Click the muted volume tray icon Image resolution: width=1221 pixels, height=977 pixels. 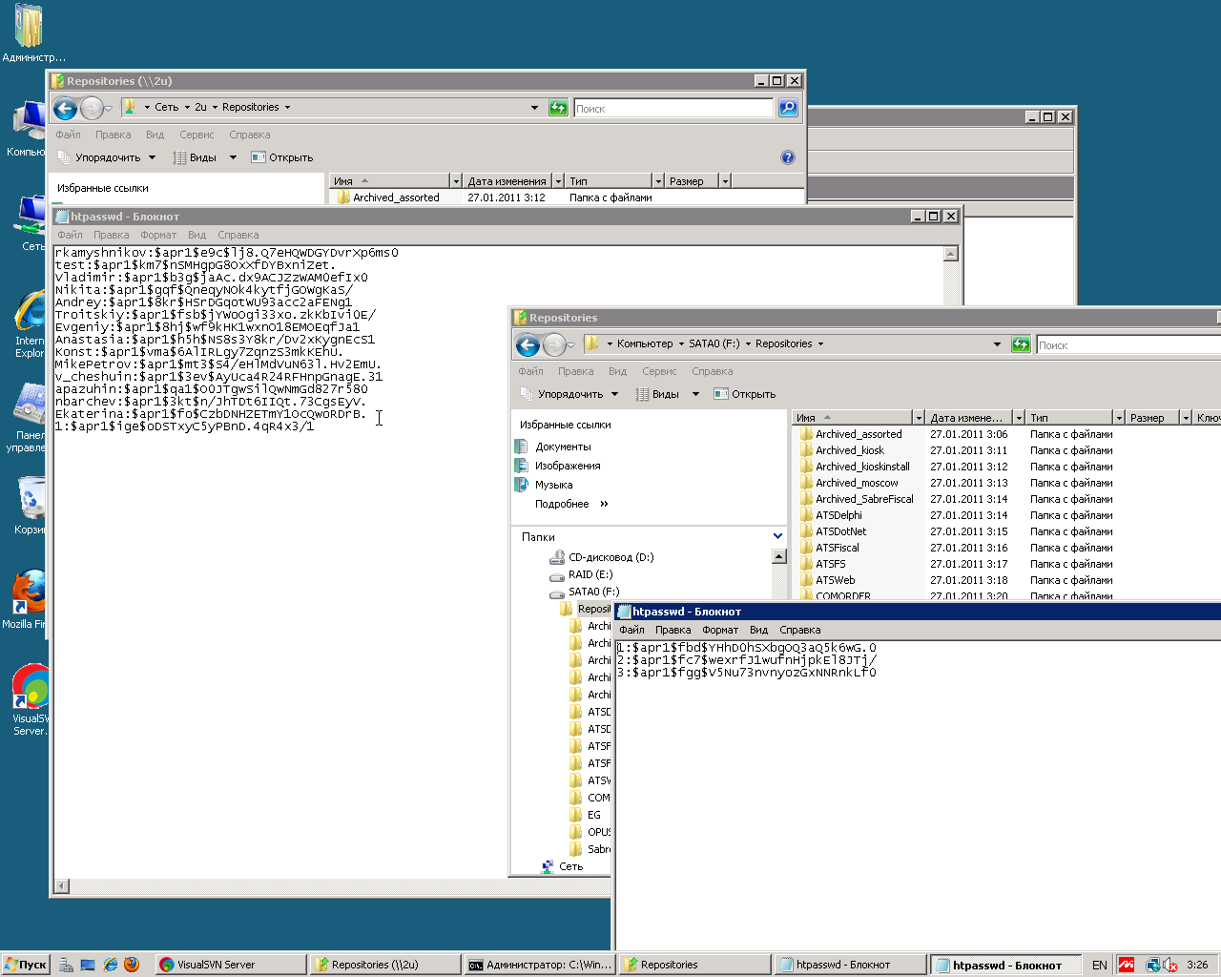coord(1170,965)
